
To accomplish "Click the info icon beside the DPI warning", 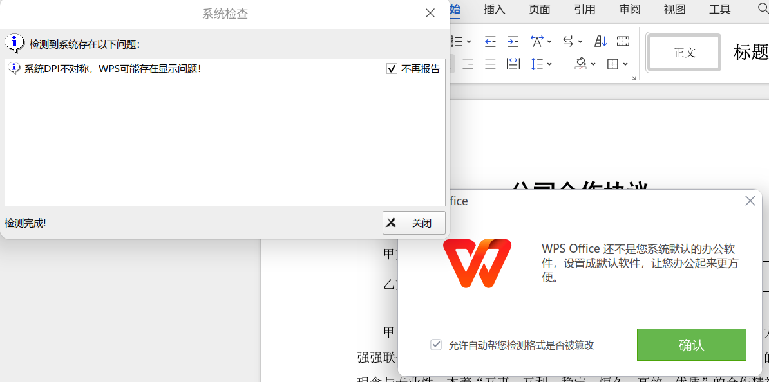I will tap(14, 68).
